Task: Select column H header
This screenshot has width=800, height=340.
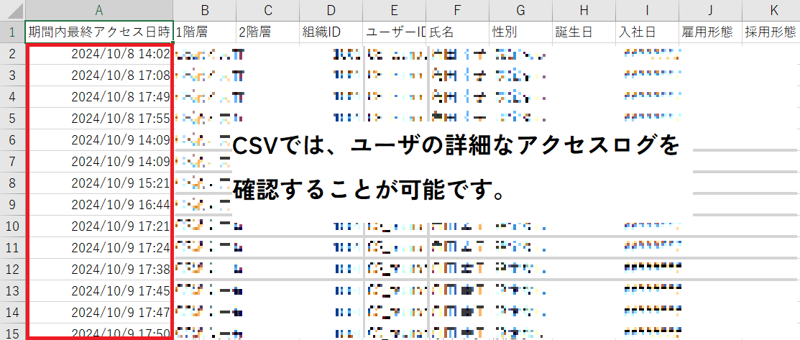Action: (x=584, y=10)
